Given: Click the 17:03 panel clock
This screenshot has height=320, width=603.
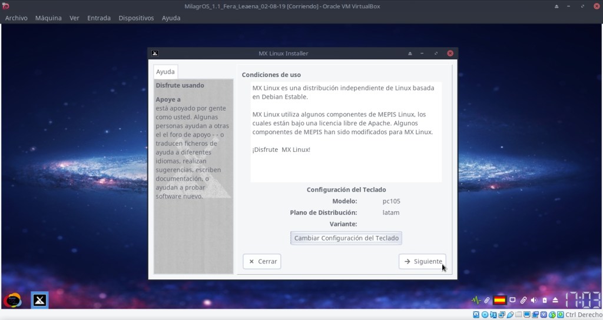Looking at the screenshot, I should [583, 300].
